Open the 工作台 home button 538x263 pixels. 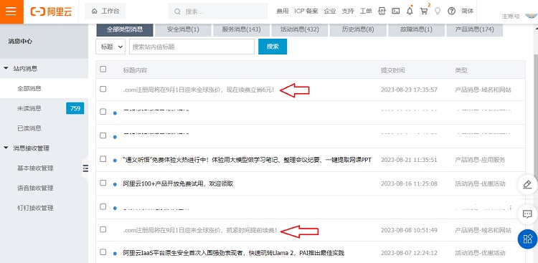tap(105, 11)
